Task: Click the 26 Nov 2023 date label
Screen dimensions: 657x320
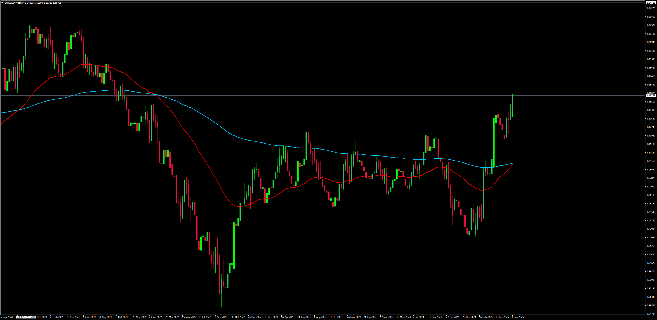Action: pos(354,317)
